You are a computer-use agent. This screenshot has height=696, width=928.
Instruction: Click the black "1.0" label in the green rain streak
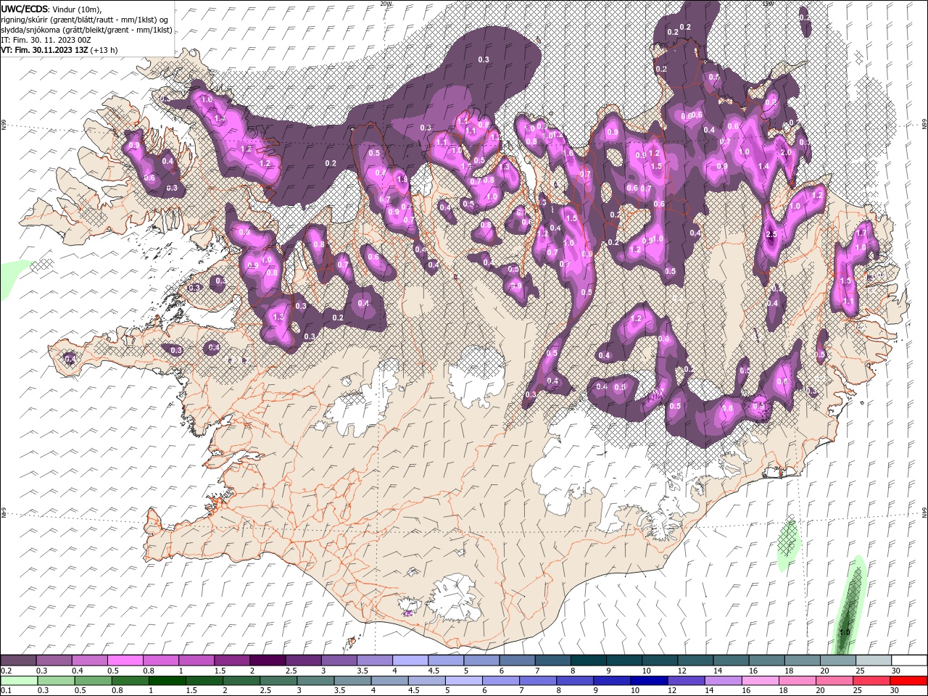(845, 632)
